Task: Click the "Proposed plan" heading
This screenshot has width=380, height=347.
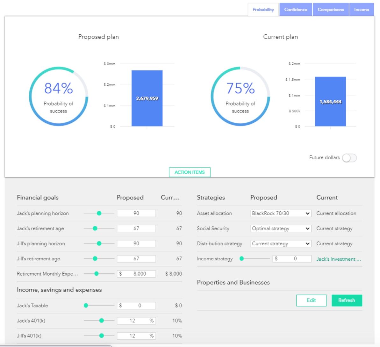Action: click(98, 37)
